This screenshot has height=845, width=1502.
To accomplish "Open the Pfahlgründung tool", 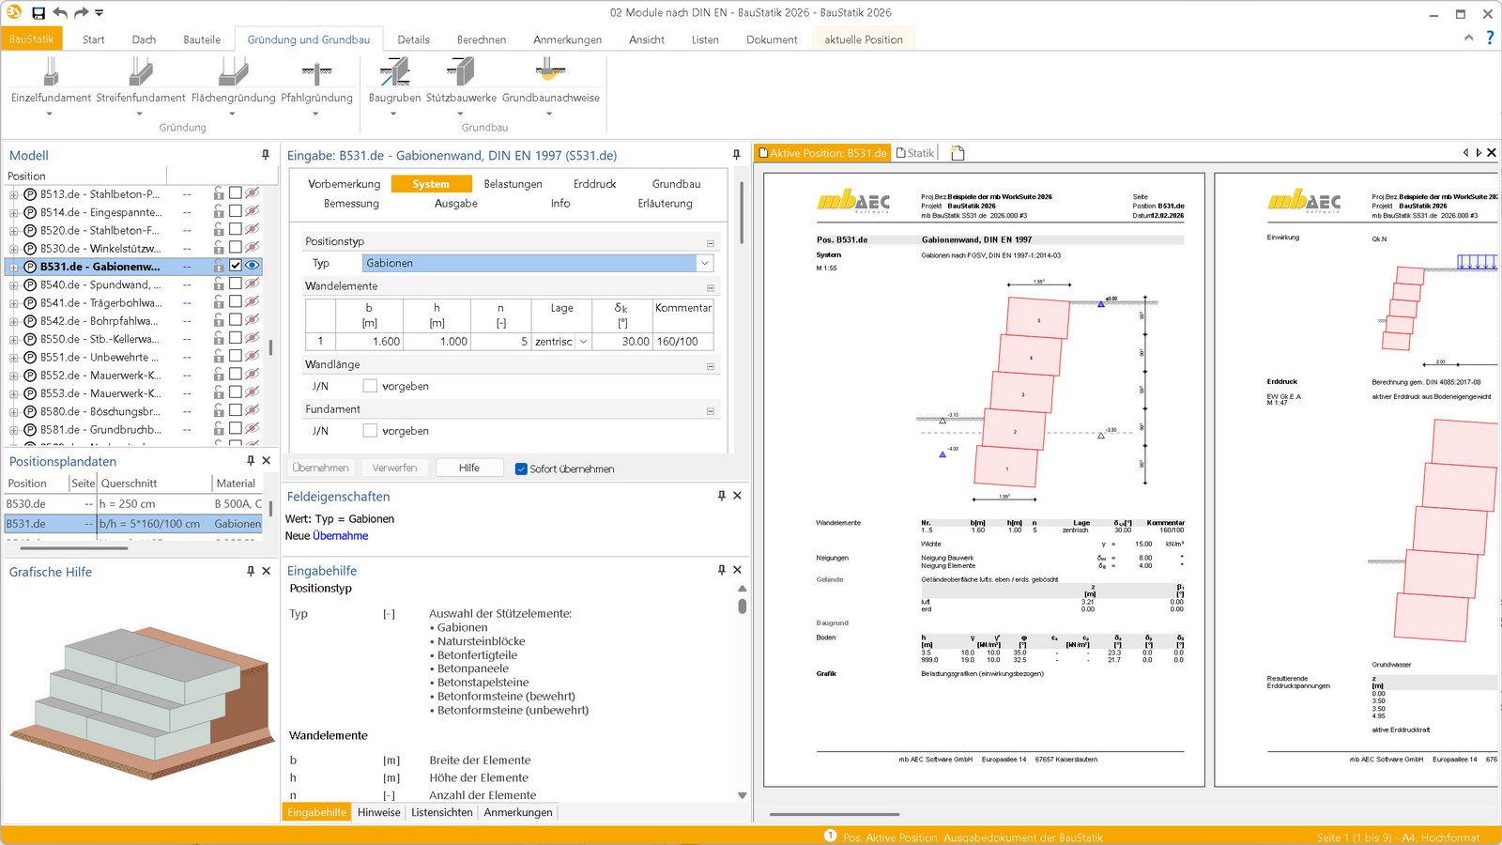I will (316, 73).
